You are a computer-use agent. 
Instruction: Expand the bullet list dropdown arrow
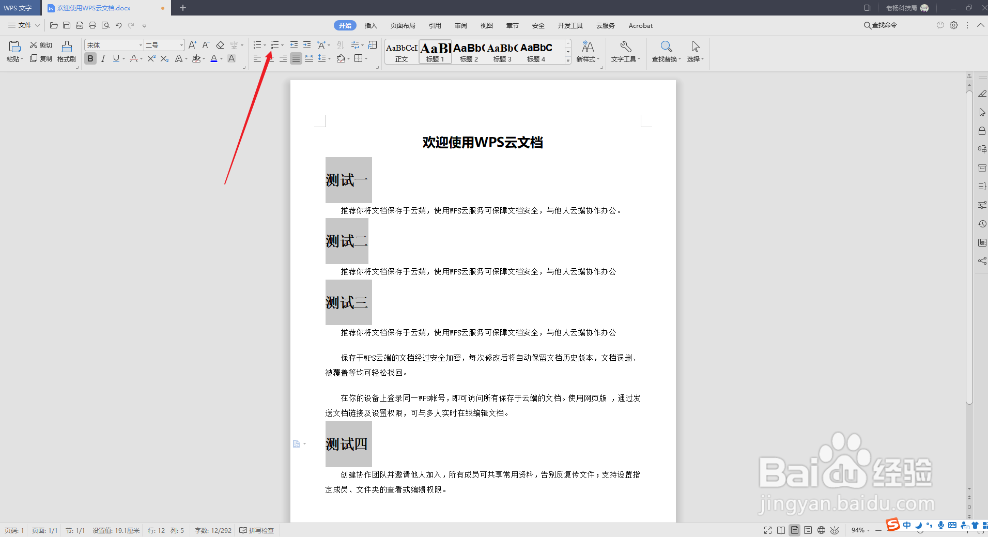pyautogui.click(x=265, y=45)
